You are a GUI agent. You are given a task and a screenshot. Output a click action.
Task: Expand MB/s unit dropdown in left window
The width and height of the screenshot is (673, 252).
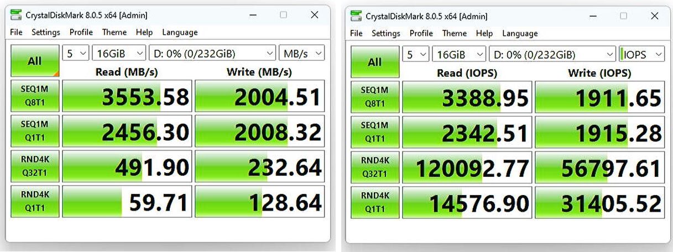coord(301,54)
